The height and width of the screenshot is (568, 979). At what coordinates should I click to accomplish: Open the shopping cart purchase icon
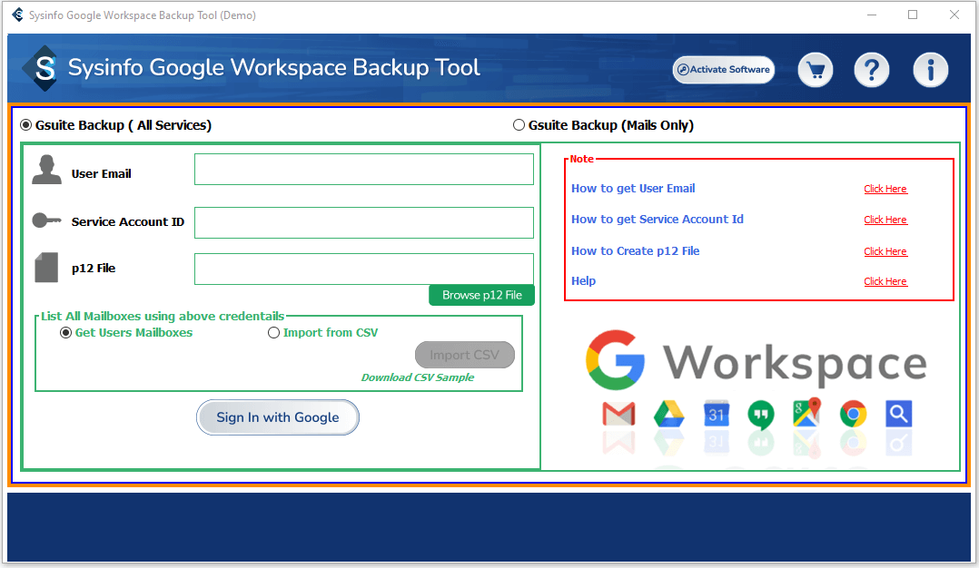point(816,70)
